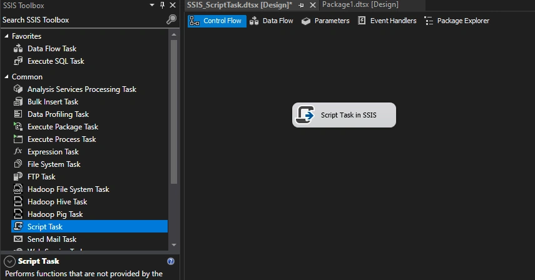This screenshot has height=280, width=535.
Task: Click the File System Task icon
Action: click(18, 164)
